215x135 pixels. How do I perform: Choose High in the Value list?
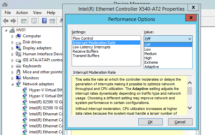[168, 58]
